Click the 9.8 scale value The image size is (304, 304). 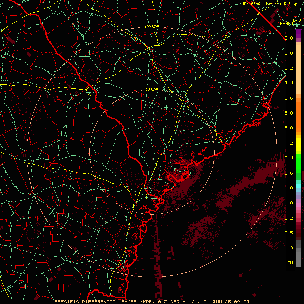point(289,38)
